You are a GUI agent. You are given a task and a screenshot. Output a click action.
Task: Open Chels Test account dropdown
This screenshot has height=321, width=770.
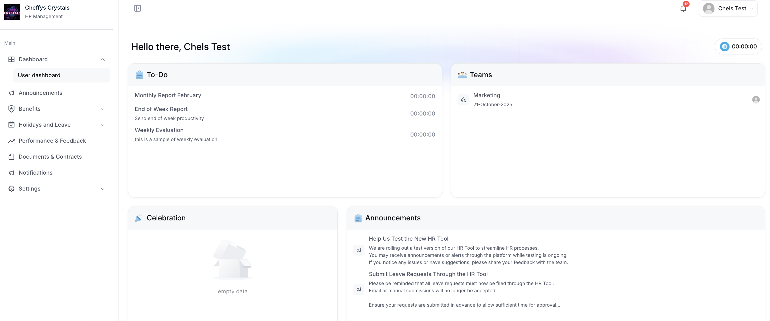(751, 9)
